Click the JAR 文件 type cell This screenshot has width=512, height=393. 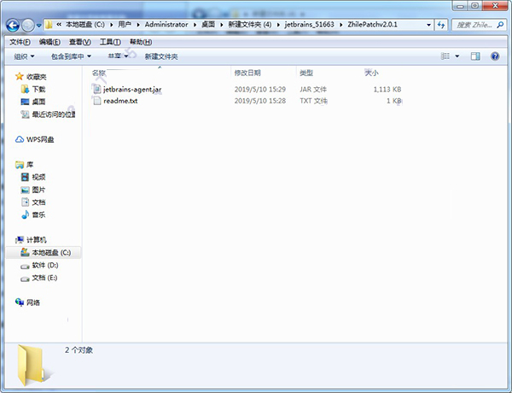point(313,89)
